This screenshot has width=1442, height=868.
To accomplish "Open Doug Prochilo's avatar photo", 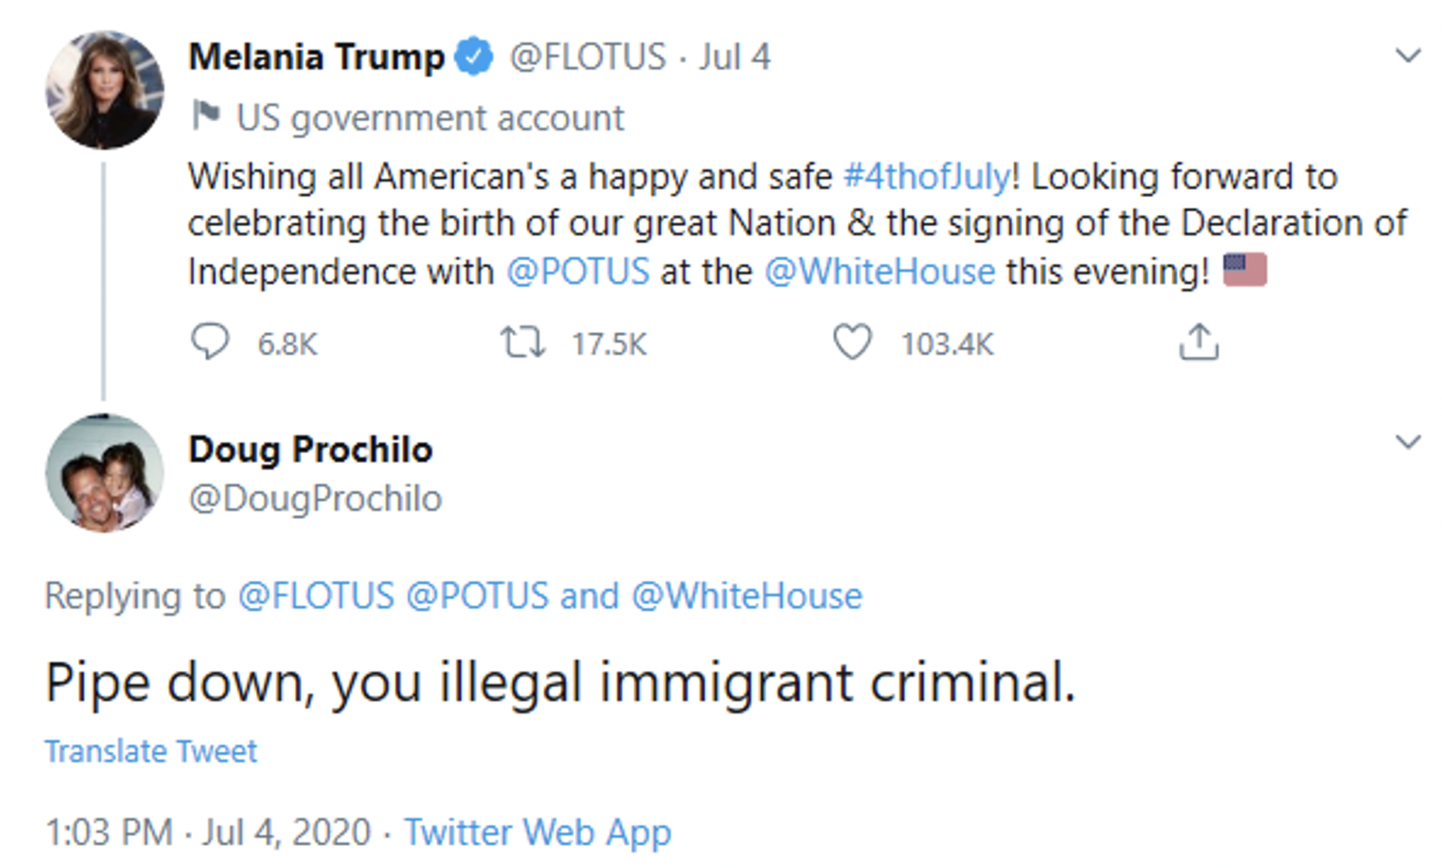I will point(105,472).
